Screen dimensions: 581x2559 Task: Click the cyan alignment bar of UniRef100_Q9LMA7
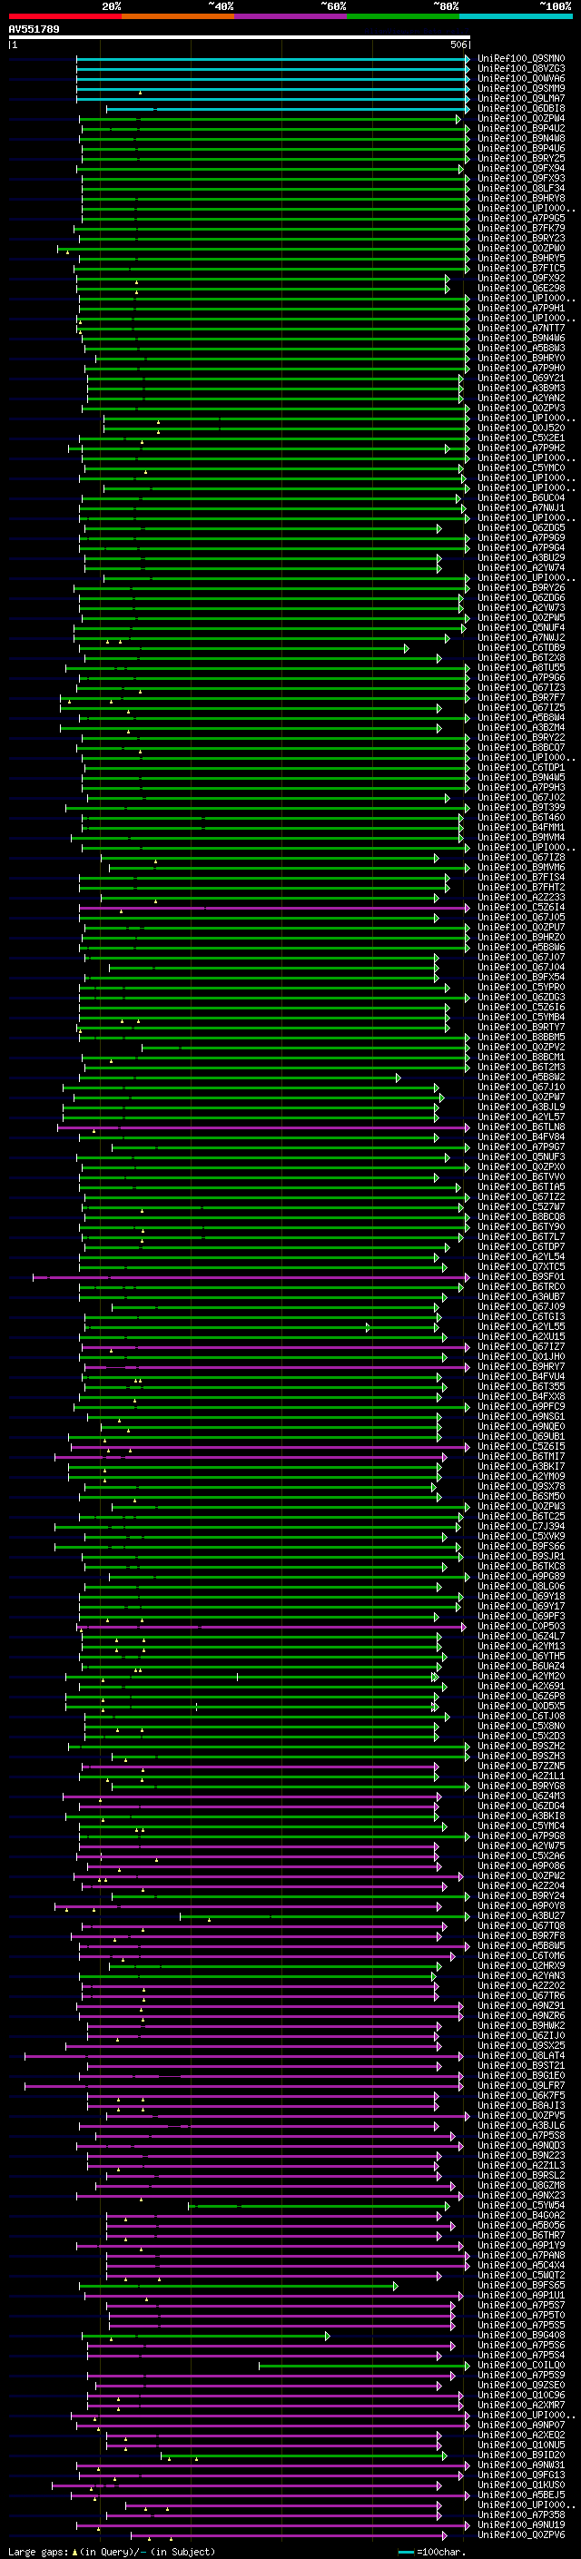272,98
